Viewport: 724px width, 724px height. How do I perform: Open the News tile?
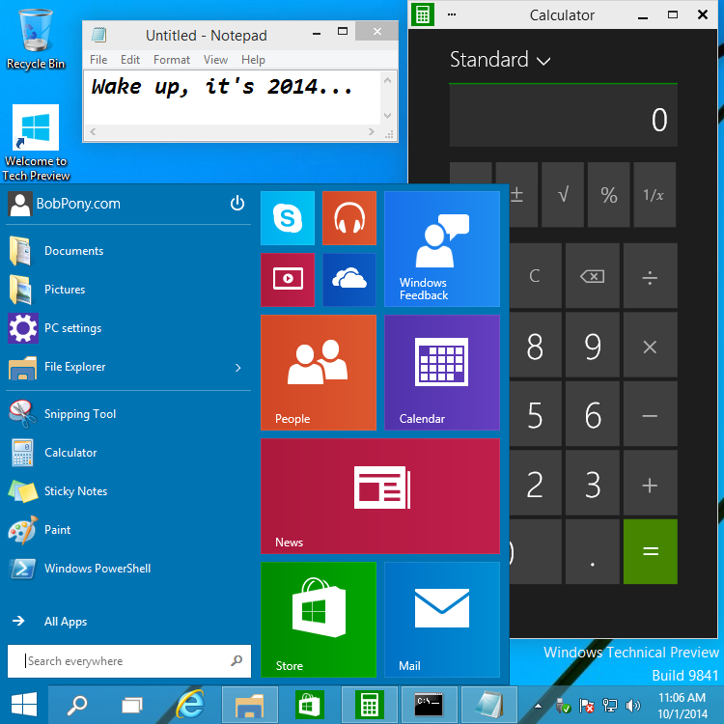pyautogui.click(x=380, y=496)
